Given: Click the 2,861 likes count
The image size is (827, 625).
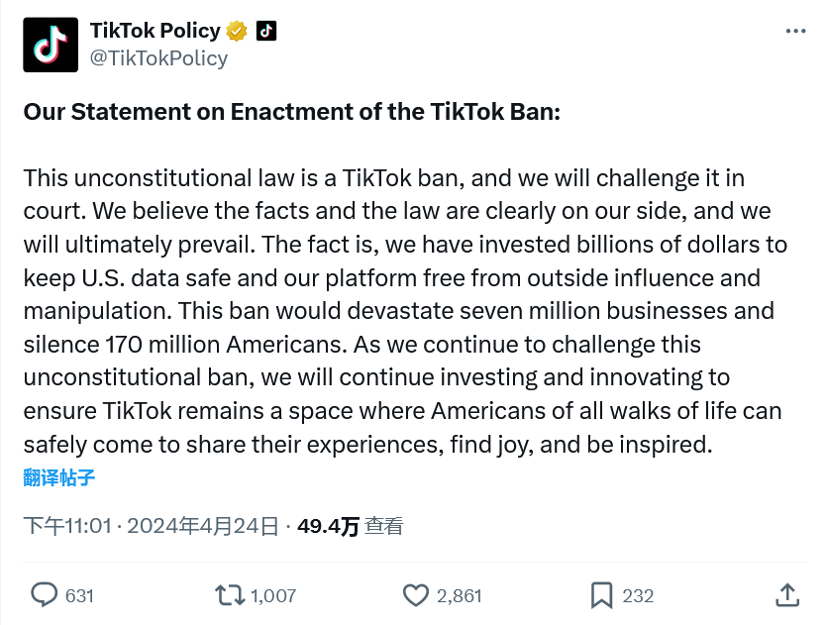Looking at the screenshot, I should (x=459, y=595).
